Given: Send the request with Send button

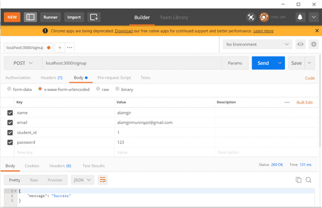Looking at the screenshot, I should [263, 63].
